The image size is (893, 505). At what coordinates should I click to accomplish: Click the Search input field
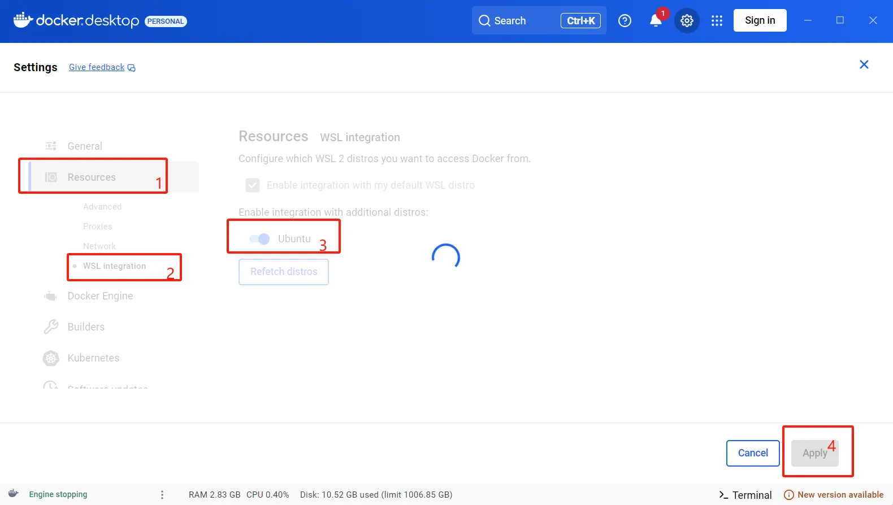[539, 20]
